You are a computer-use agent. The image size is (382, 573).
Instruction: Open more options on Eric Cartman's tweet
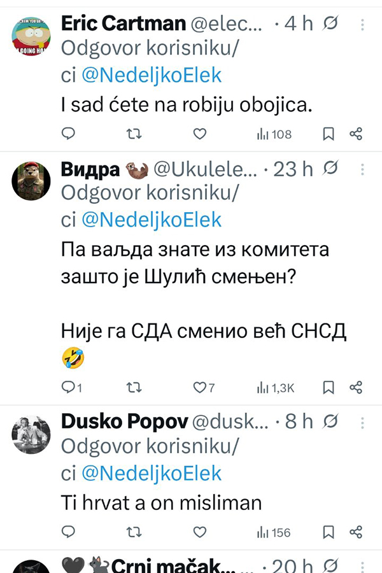(x=362, y=25)
